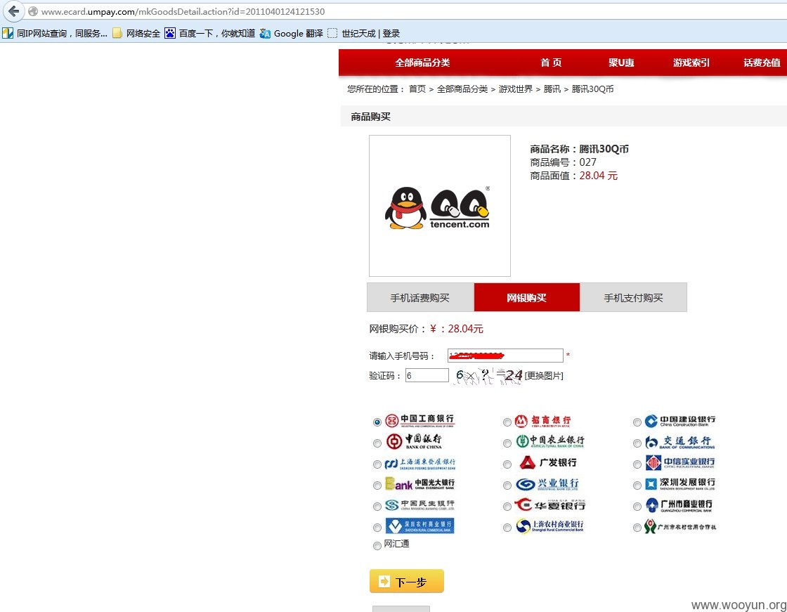The width and height of the screenshot is (787, 612).
Task: Select the 中国银行 radio button
Action: (x=377, y=443)
